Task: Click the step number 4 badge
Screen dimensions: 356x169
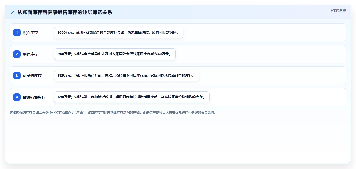Action: pos(17,97)
